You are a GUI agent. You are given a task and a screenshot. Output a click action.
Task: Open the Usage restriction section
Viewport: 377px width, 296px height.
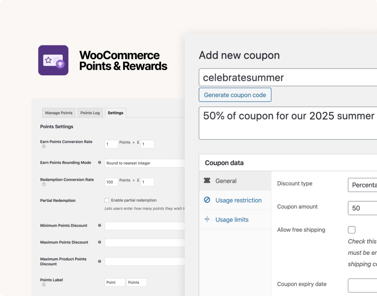[238, 200]
